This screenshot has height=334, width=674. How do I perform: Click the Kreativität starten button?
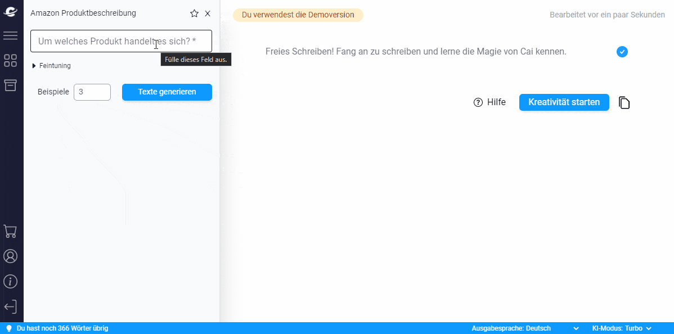tap(564, 102)
